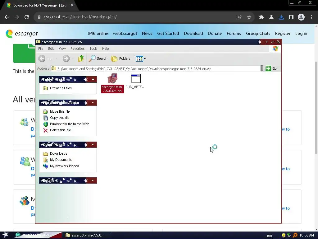318x239 pixels.
Task: Click Extract all files task
Action: 57,88
